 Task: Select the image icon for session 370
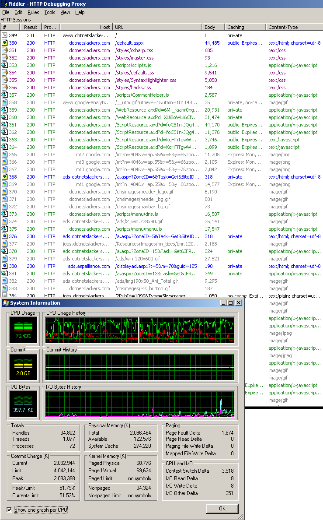[x=4, y=192]
